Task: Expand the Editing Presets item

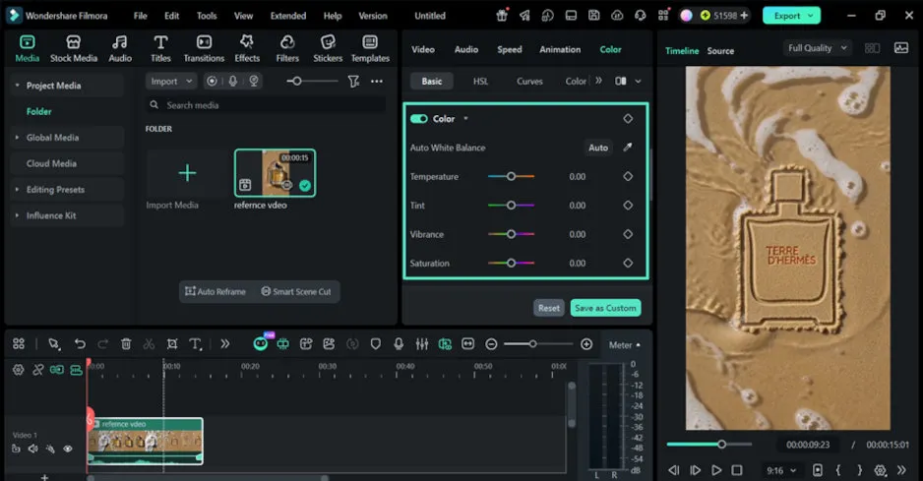Action: (x=17, y=190)
